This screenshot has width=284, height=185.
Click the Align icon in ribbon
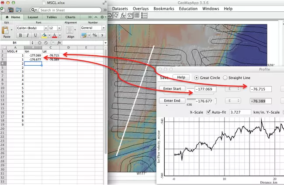coord(70,31)
